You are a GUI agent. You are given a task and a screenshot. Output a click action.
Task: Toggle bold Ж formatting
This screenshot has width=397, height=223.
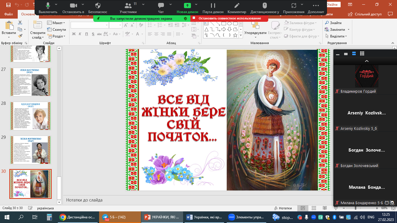pos(74,34)
